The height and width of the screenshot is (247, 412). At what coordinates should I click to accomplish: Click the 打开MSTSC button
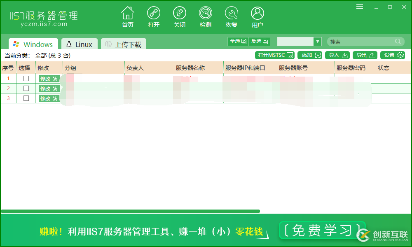(x=274, y=55)
